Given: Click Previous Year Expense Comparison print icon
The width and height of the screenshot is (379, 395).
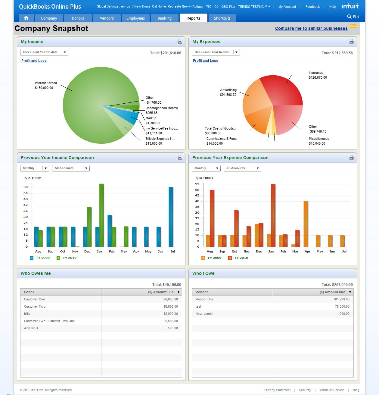Looking at the screenshot, I should click(x=351, y=158).
